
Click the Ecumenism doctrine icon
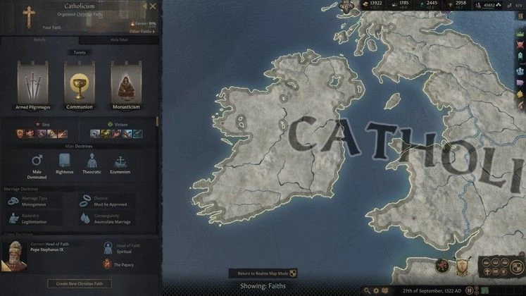pos(120,161)
